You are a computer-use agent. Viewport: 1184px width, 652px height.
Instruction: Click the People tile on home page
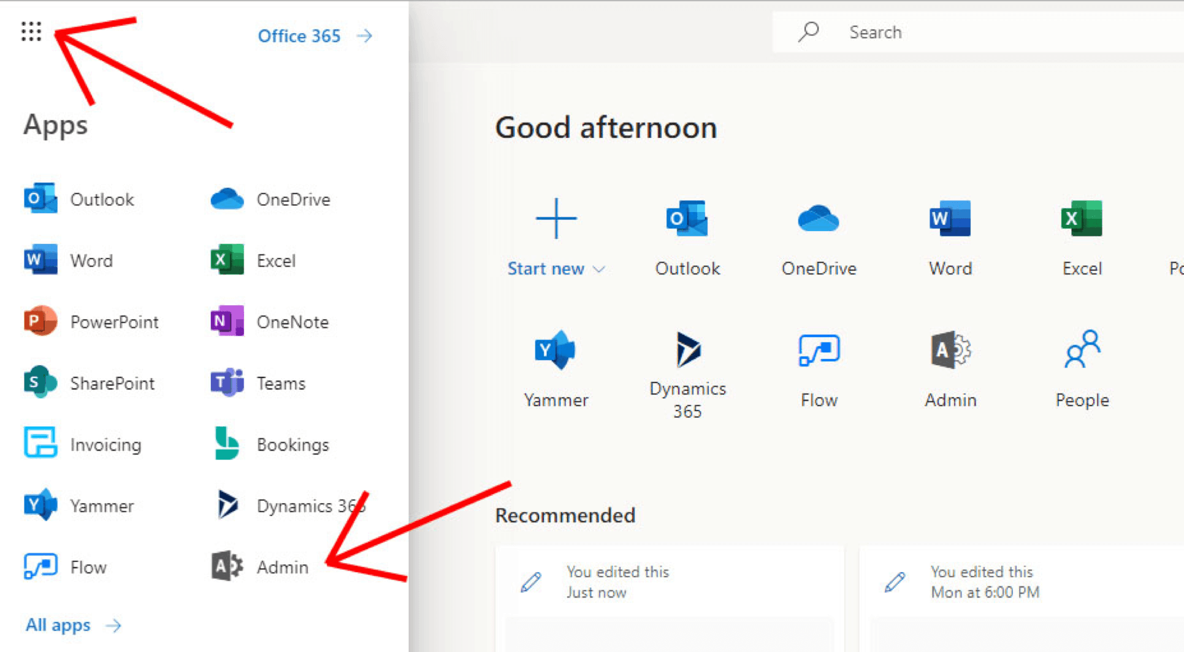pos(1082,370)
